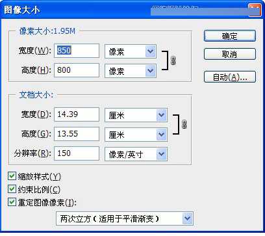The image size is (265, 236).
Task: Open the pixel width unit dropdown 像素
Action: 131,51
